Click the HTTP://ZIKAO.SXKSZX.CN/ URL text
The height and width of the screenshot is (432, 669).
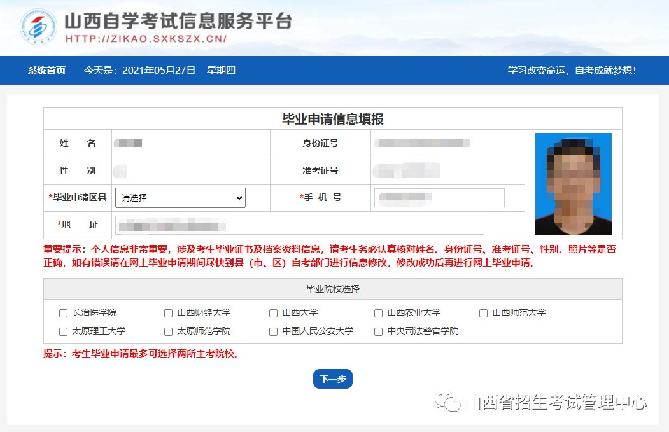[146, 39]
